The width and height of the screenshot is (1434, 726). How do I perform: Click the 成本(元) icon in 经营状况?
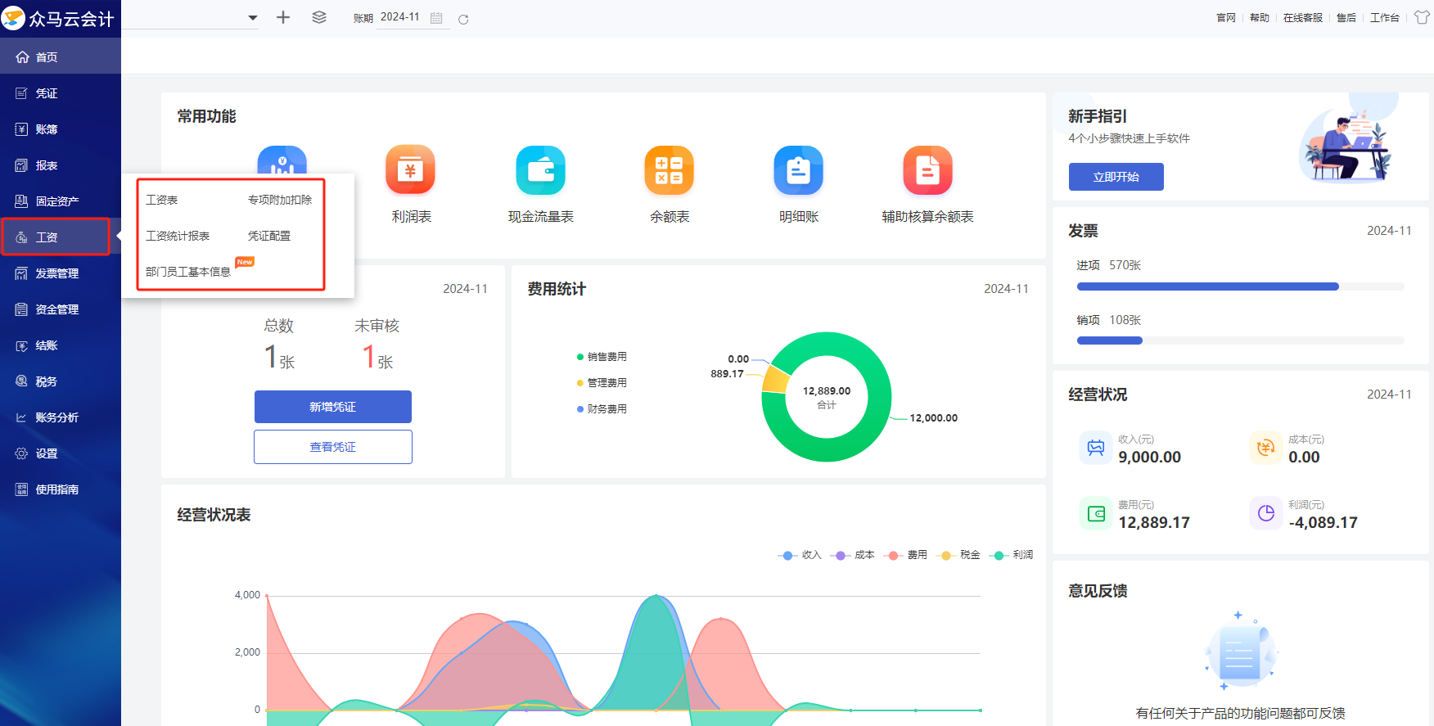click(x=1266, y=448)
